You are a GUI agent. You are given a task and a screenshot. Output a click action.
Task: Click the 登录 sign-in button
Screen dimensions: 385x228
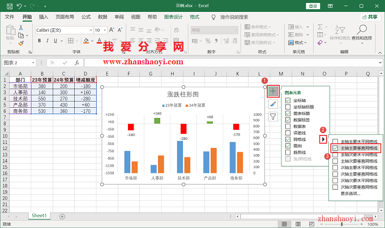313,6
